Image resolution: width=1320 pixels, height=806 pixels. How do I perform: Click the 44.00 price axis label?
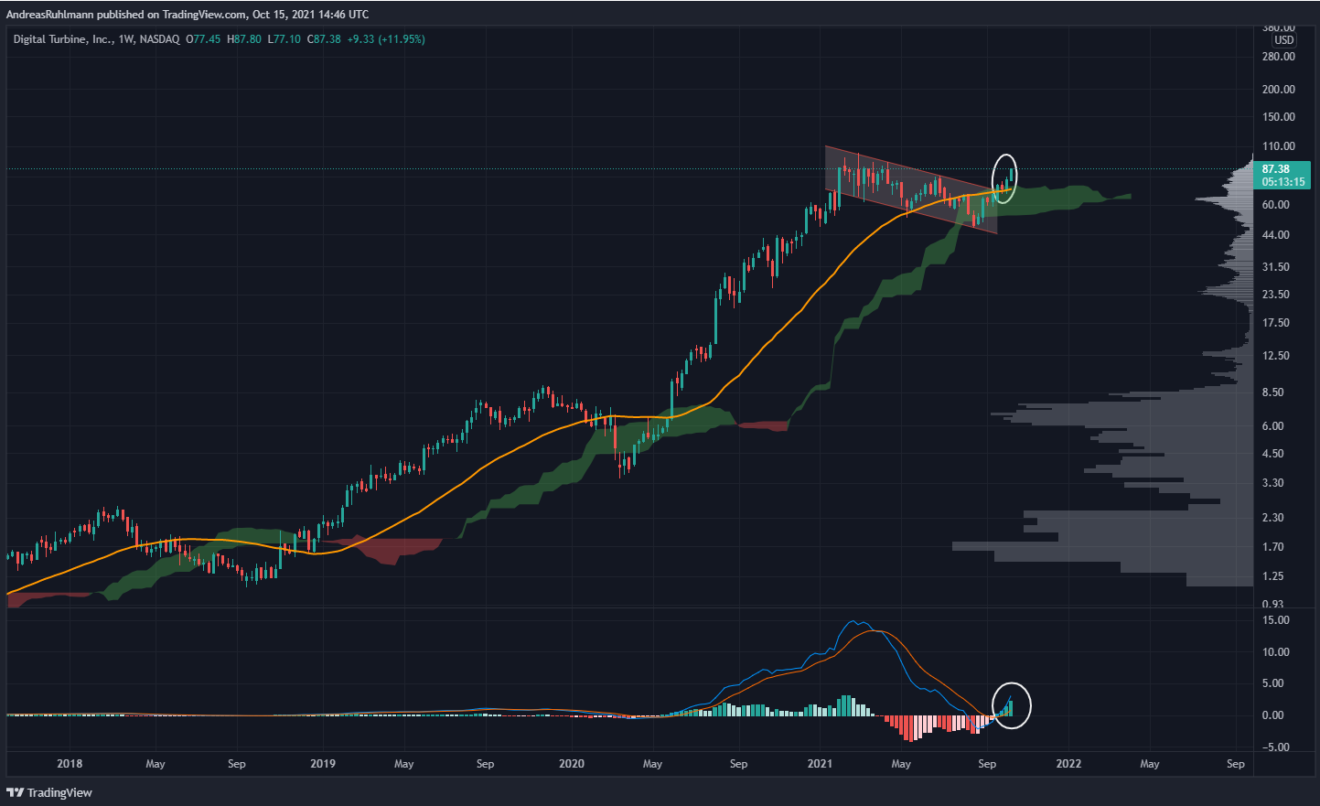click(1276, 235)
